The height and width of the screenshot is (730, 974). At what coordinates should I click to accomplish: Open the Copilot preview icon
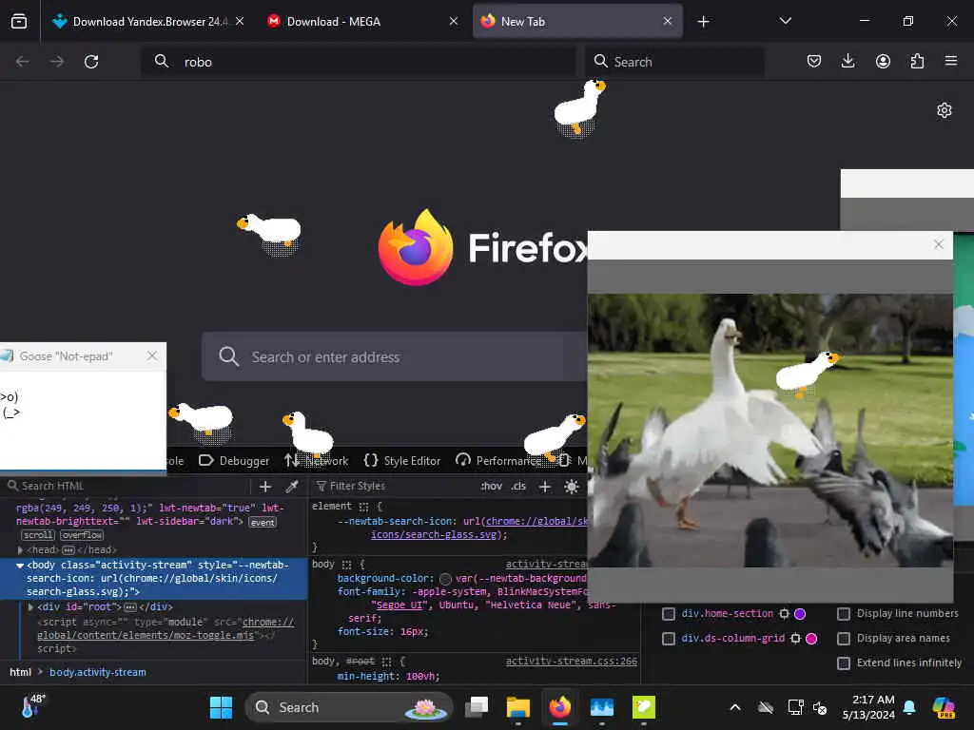[944, 707]
